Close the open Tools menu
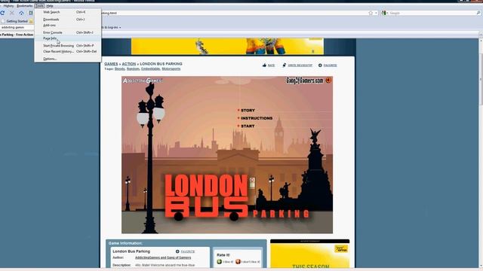 click(39, 6)
